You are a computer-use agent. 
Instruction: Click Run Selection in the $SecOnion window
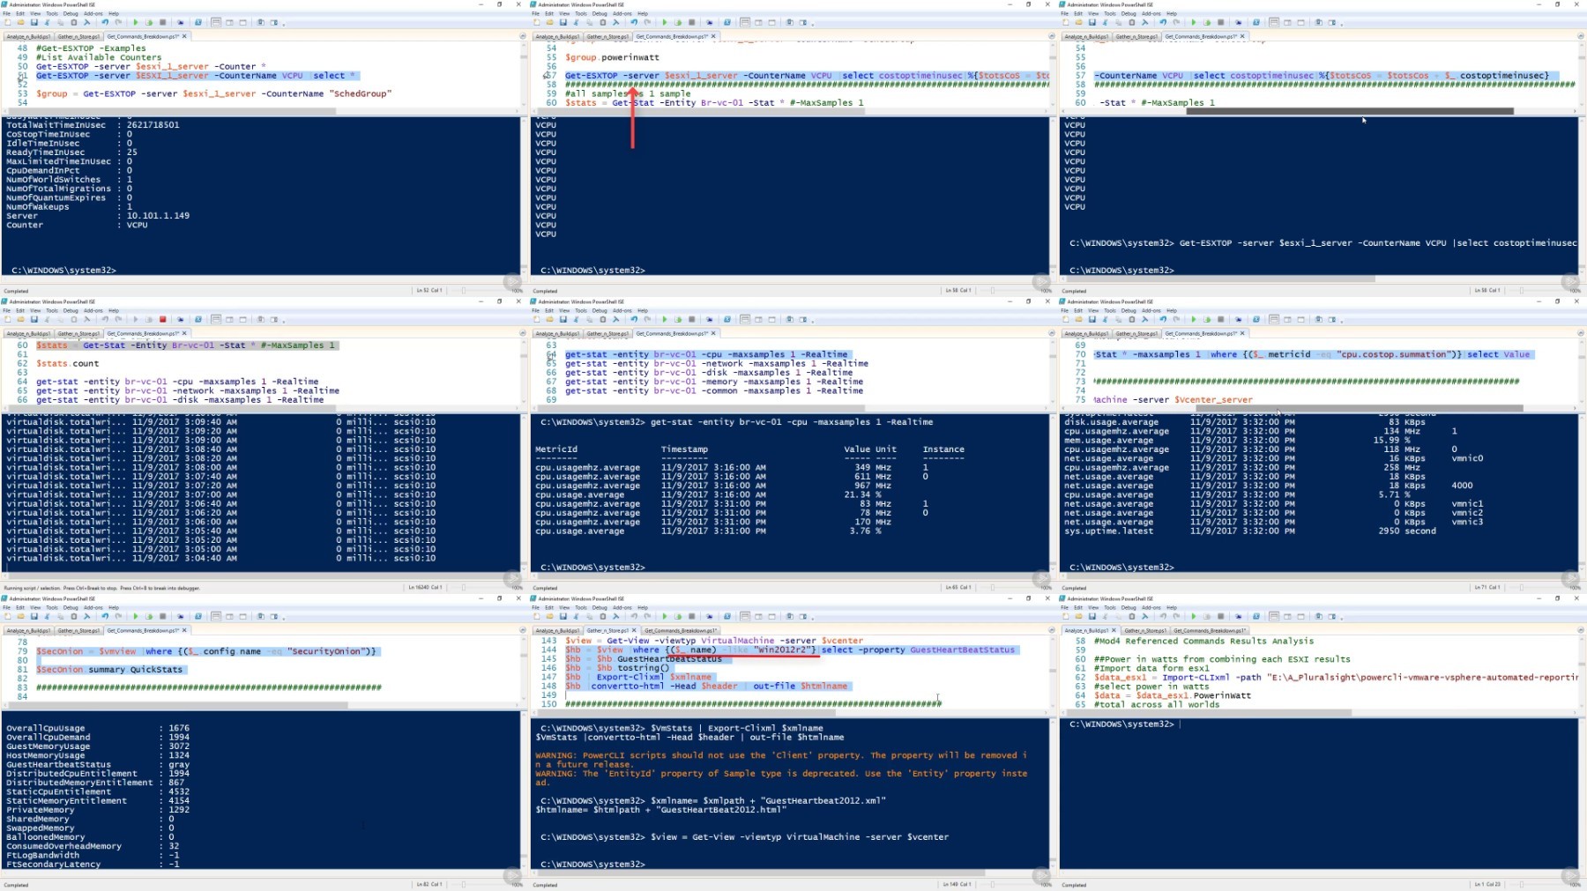coord(149,617)
